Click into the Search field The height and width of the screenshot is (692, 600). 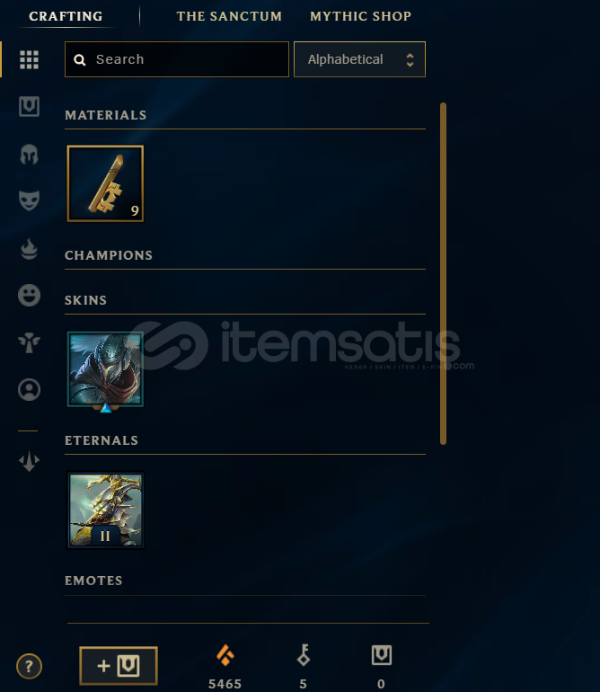pos(176,59)
